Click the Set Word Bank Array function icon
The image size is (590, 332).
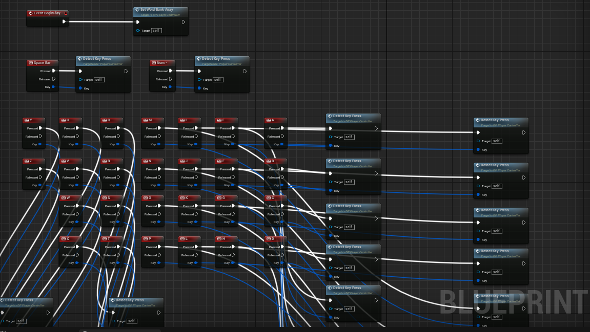pos(137,9)
